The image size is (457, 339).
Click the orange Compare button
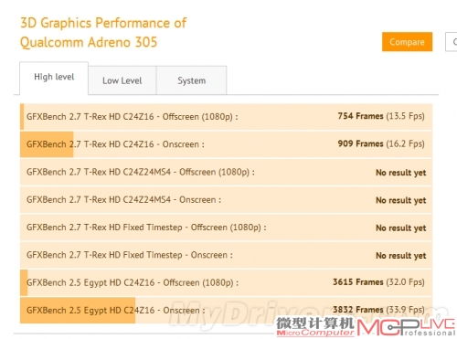(x=407, y=42)
